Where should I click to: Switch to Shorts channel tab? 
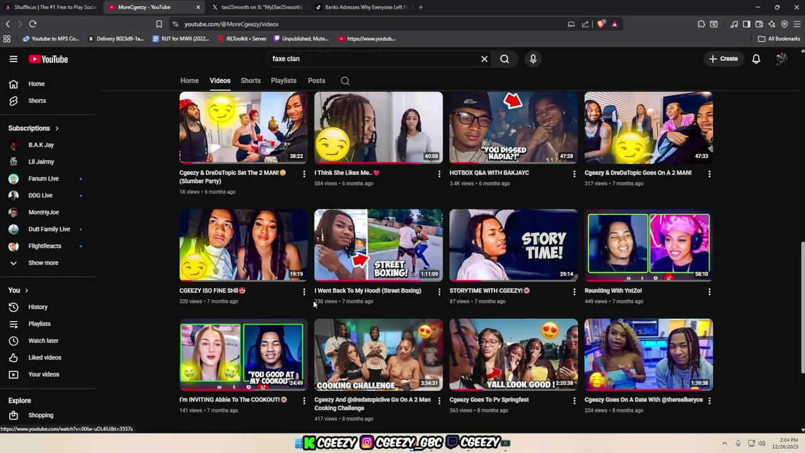coord(250,81)
